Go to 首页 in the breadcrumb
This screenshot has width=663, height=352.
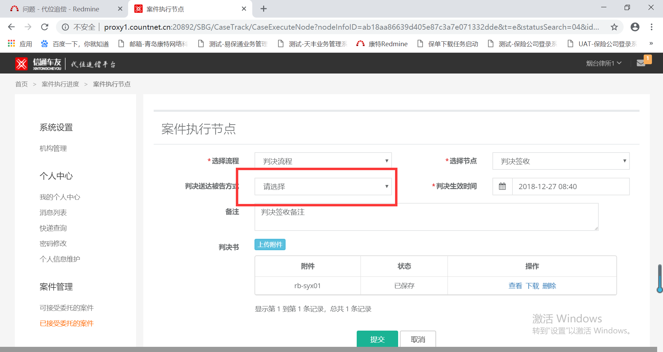[x=21, y=84]
